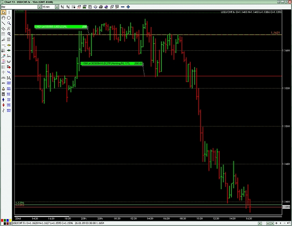
Task: Click the blue plus zoom-in toolbar icon
Action: tap(128, 7)
